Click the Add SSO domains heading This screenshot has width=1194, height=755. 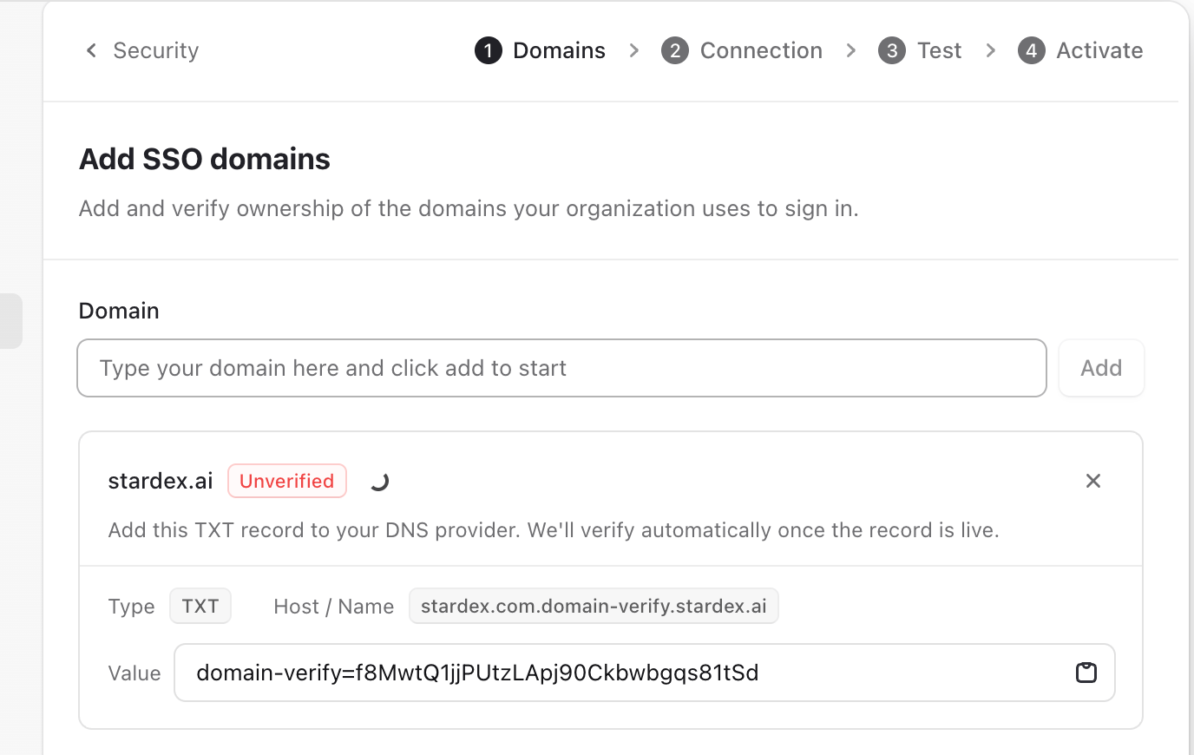205,159
